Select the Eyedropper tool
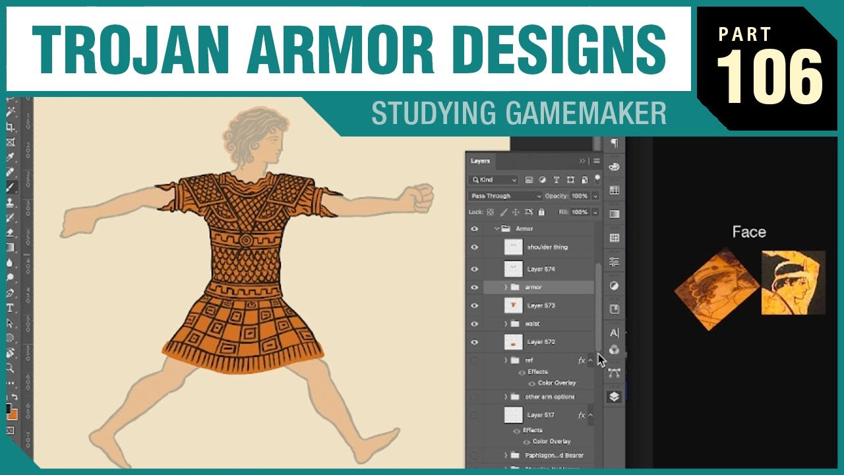The height and width of the screenshot is (475, 844). coord(11,157)
